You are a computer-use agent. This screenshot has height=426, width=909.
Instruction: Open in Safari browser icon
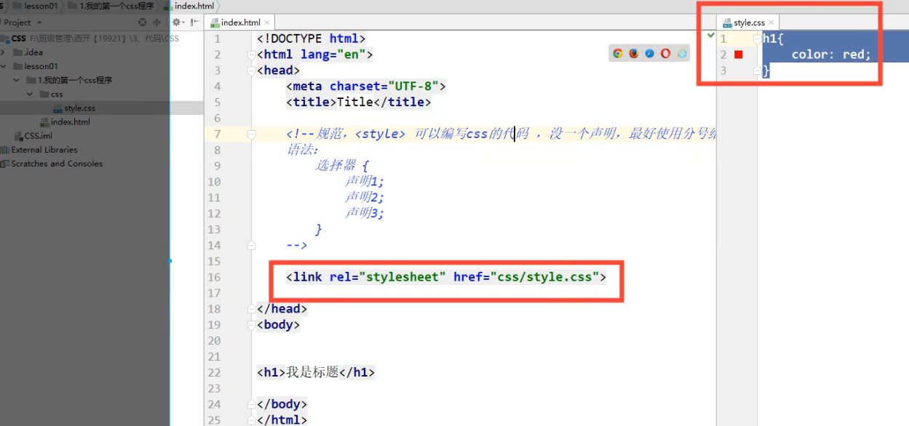[x=650, y=53]
